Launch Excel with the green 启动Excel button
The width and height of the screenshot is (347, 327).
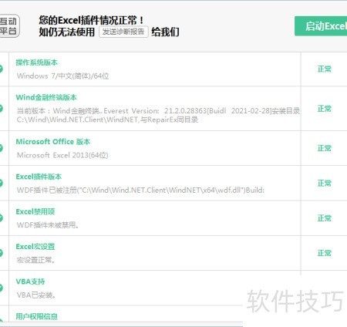321,26
